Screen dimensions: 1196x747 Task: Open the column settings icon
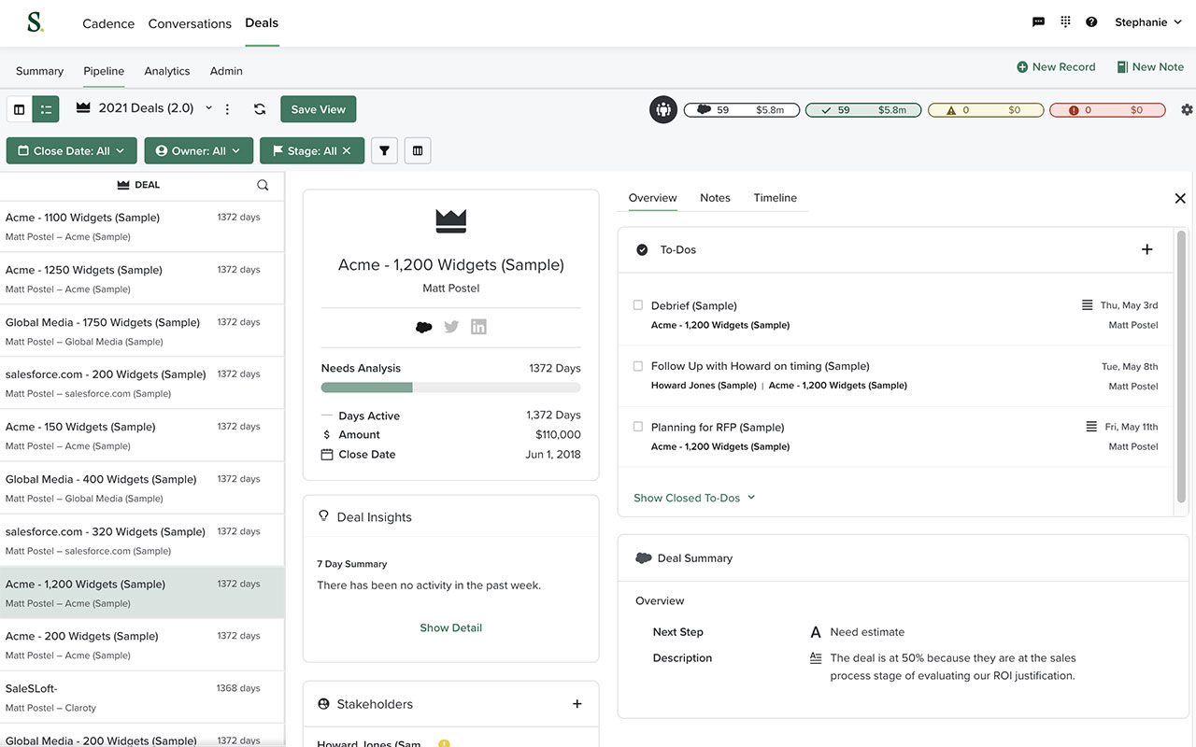[x=418, y=150]
